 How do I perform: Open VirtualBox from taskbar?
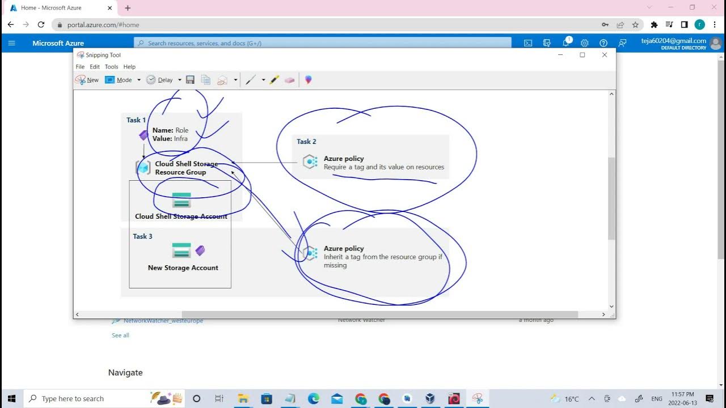pos(430,398)
